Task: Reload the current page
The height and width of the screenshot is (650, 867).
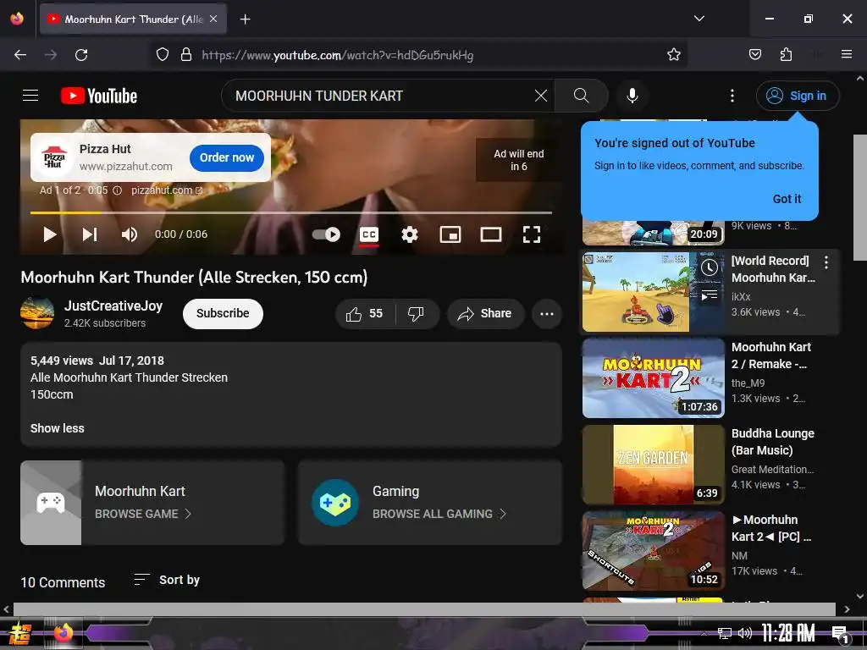Action: (x=81, y=55)
